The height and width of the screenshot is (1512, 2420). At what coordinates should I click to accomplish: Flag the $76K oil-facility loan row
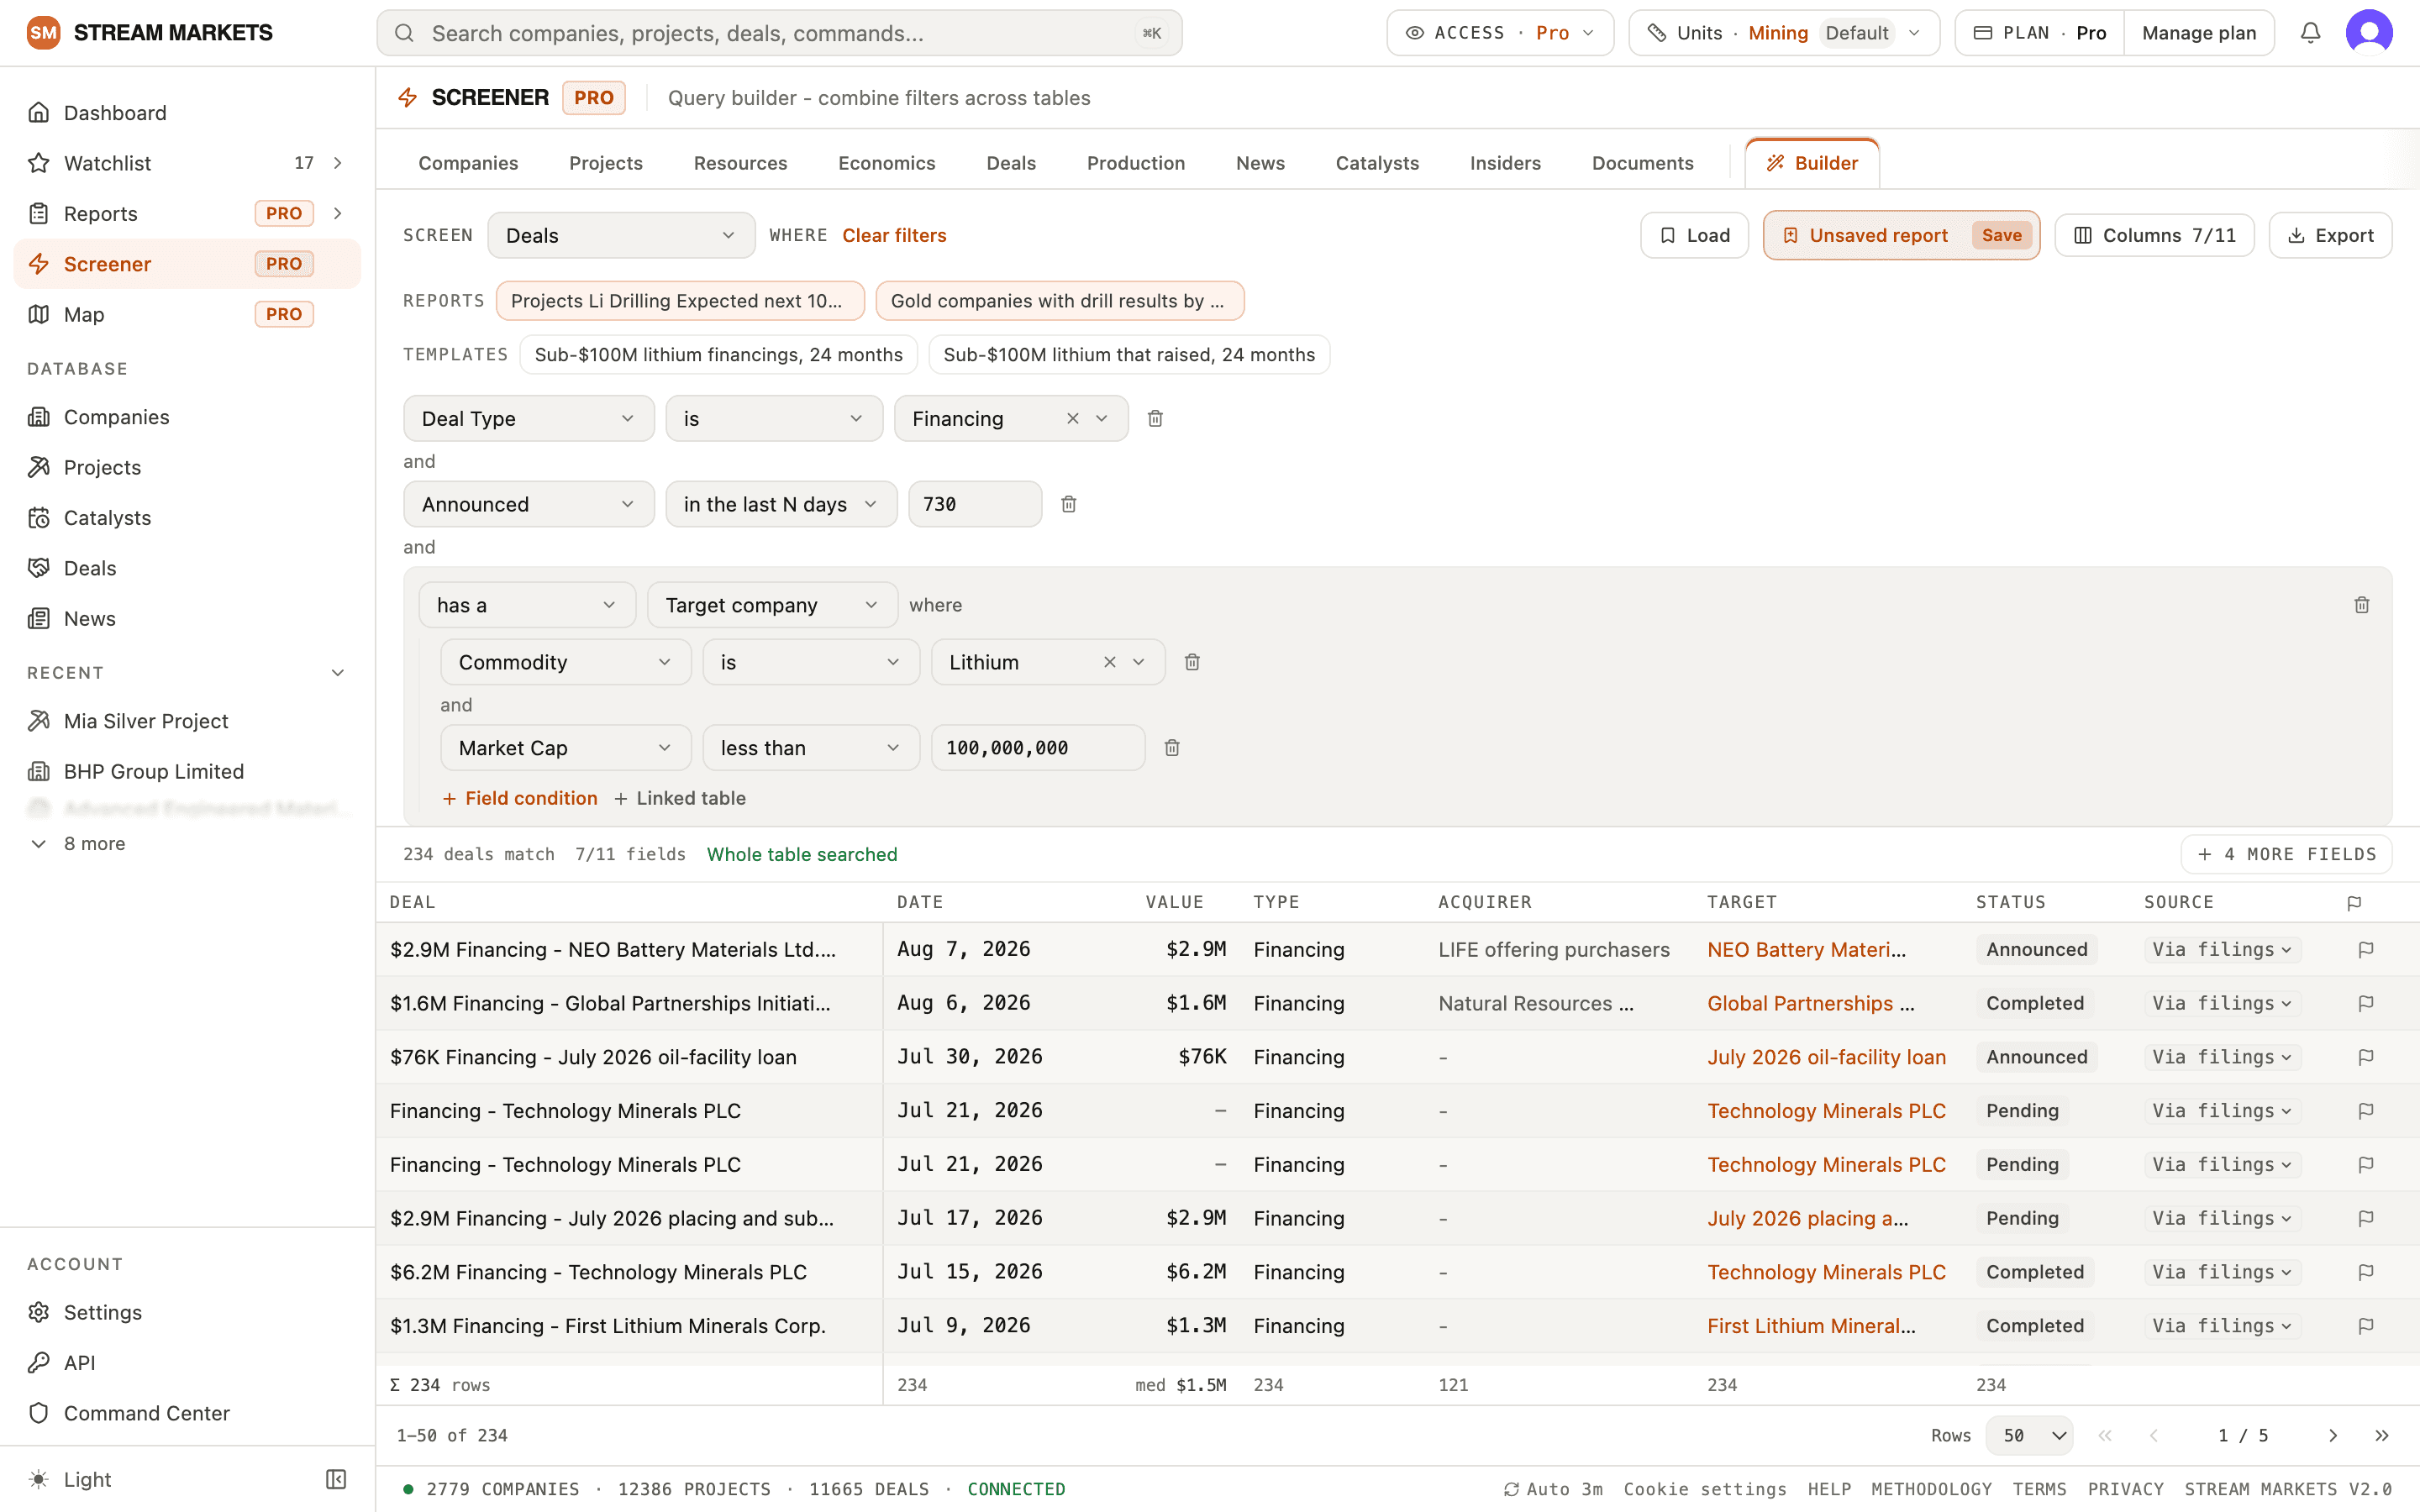(x=2365, y=1057)
